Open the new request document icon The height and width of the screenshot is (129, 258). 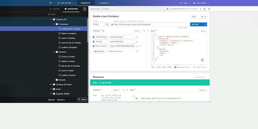85,9
